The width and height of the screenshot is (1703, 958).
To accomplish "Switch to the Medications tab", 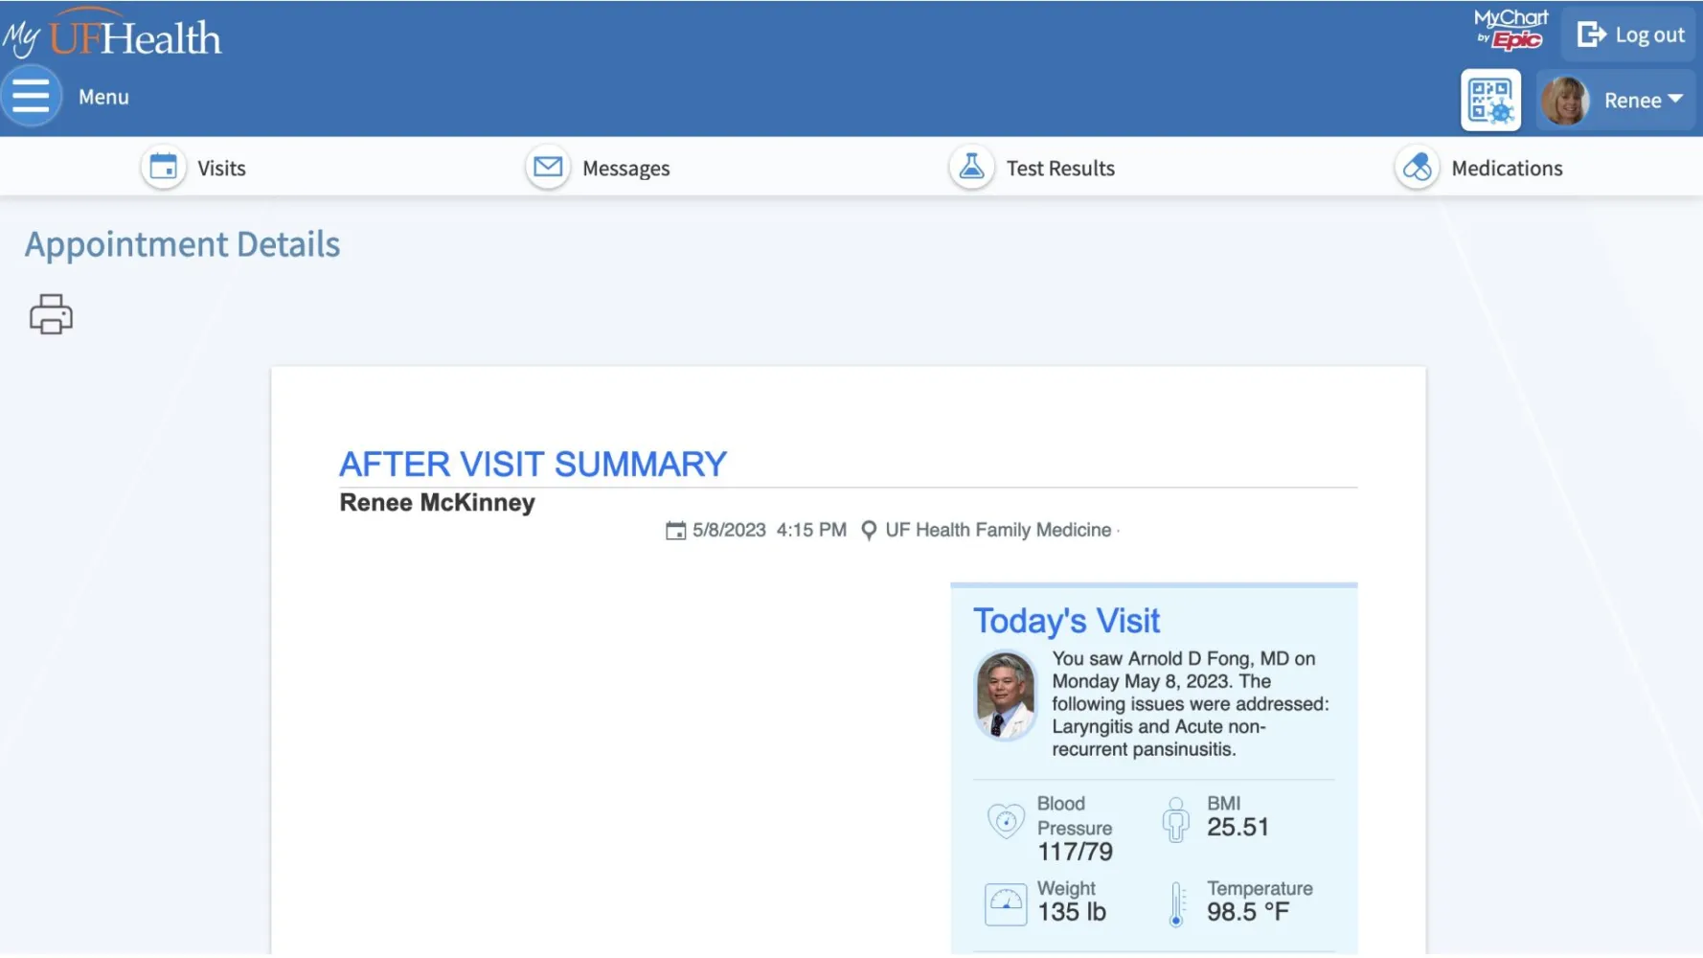I will click(1479, 168).
